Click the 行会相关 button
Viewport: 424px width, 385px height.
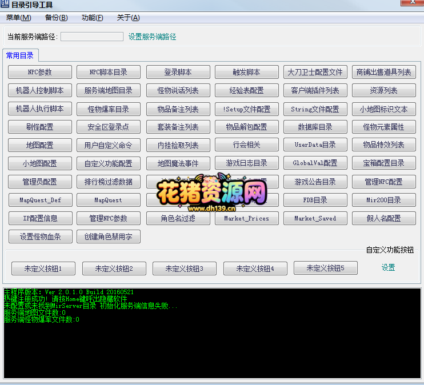(x=247, y=145)
